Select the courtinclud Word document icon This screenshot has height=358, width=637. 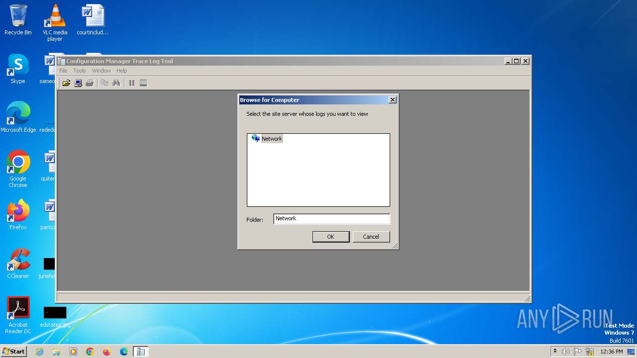(93, 20)
